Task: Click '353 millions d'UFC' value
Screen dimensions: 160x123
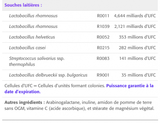Action: pos(137,37)
